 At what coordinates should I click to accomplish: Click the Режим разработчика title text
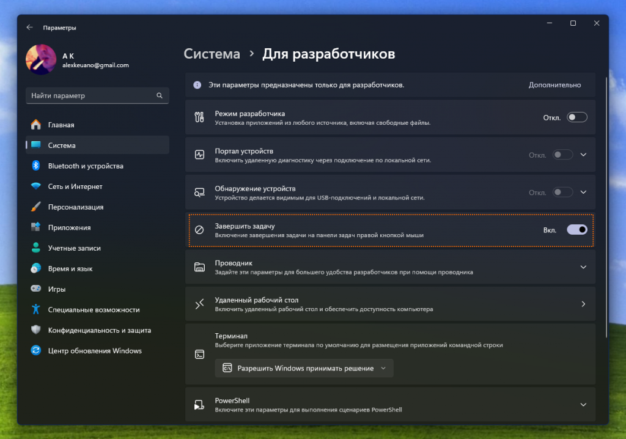(250, 114)
